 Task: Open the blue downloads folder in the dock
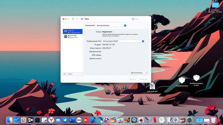point(199,120)
